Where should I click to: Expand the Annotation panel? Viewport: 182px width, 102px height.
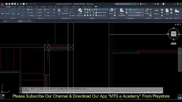click(x=66, y=18)
